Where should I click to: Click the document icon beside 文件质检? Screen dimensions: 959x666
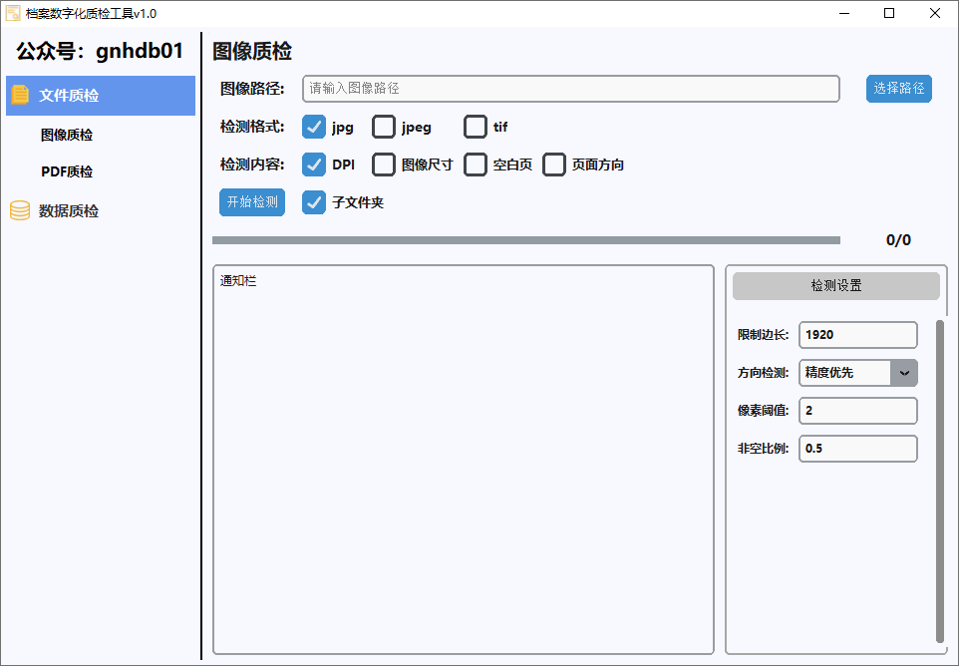click(21, 95)
